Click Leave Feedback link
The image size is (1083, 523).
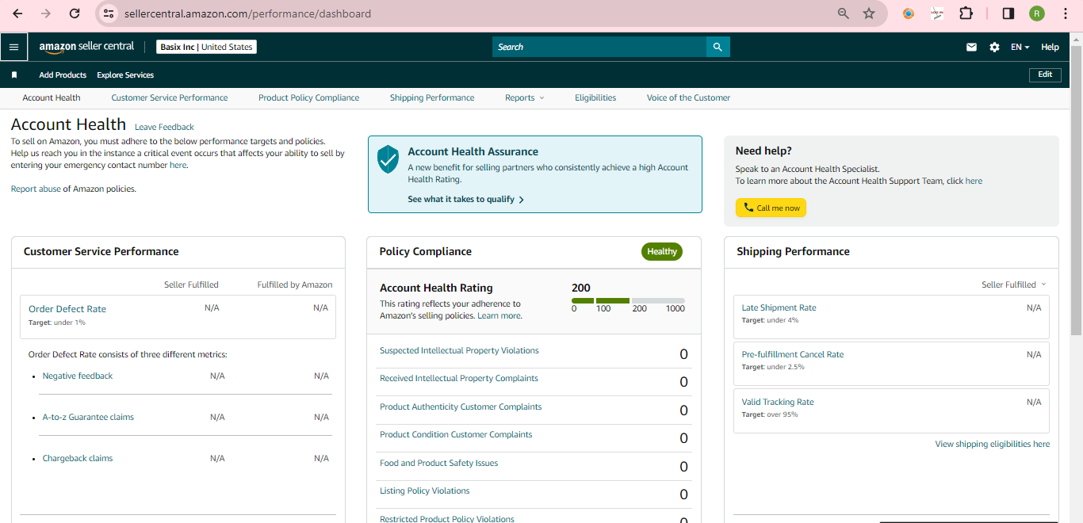164,127
